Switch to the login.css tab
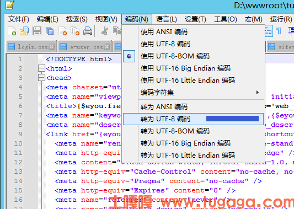The image size is (294, 209). (31, 46)
